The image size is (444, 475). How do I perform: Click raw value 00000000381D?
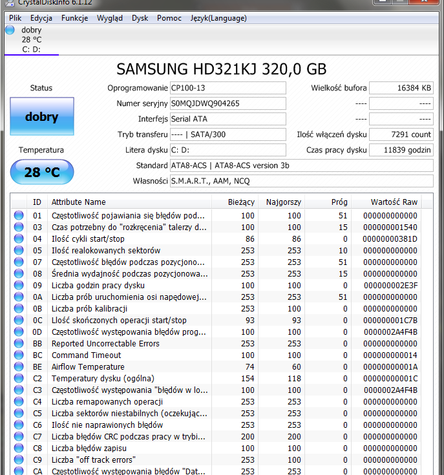click(390, 239)
